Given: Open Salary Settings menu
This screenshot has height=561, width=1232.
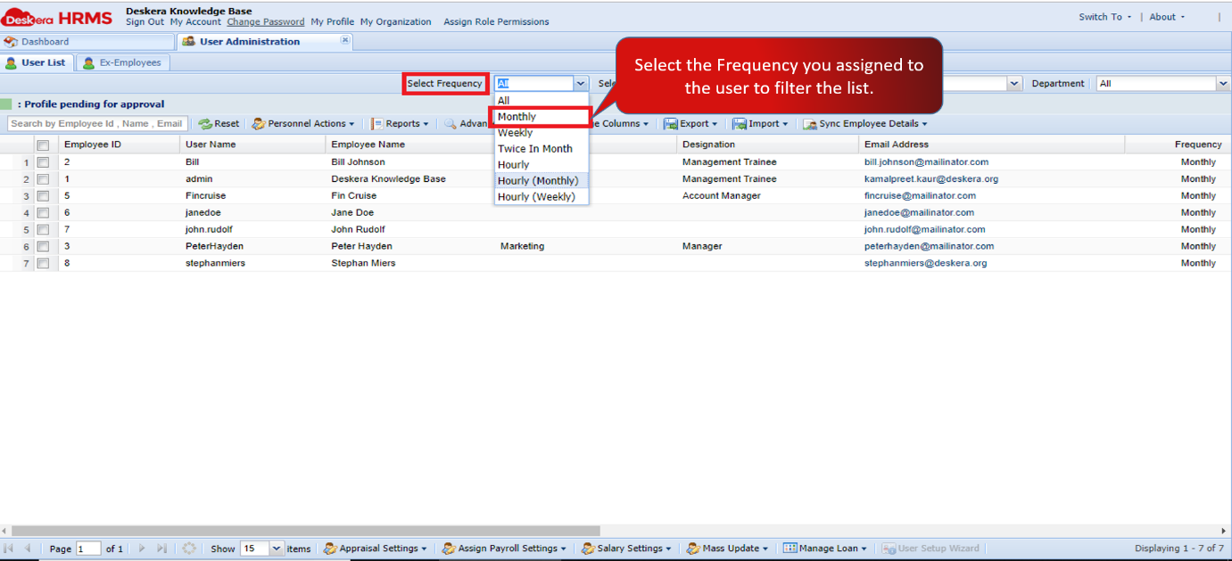Looking at the screenshot, I should click(x=628, y=549).
